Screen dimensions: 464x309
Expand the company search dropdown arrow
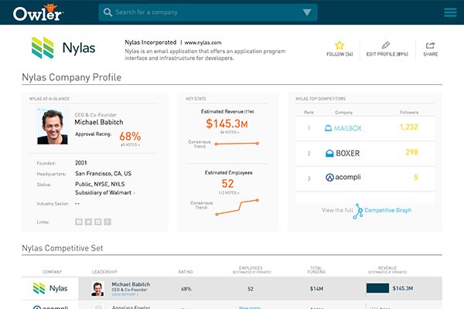coord(308,12)
